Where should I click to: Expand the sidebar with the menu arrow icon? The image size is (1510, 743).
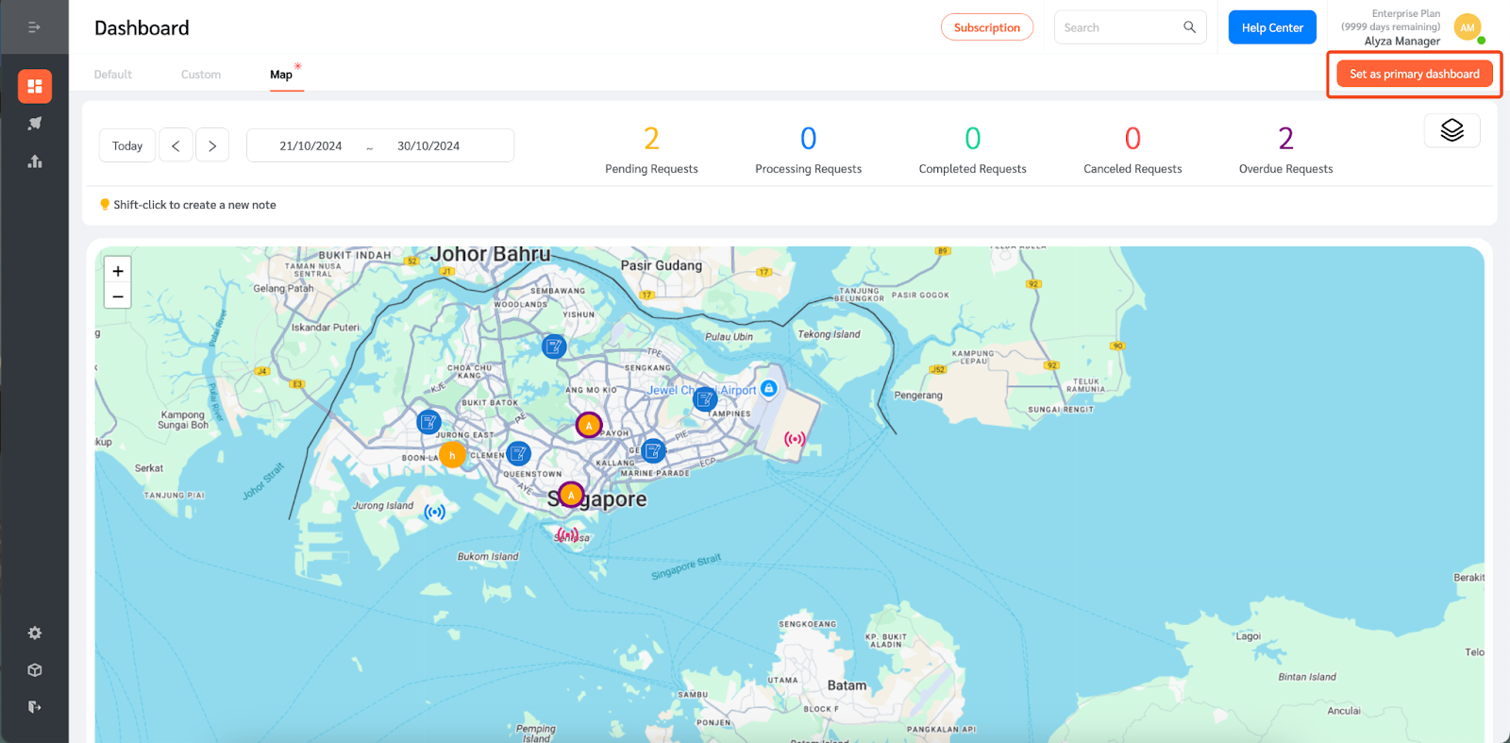tap(34, 27)
